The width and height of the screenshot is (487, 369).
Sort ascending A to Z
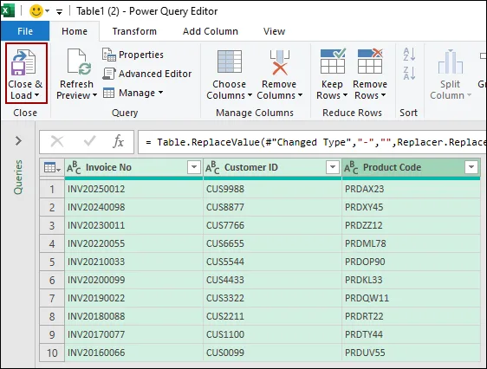pos(409,55)
